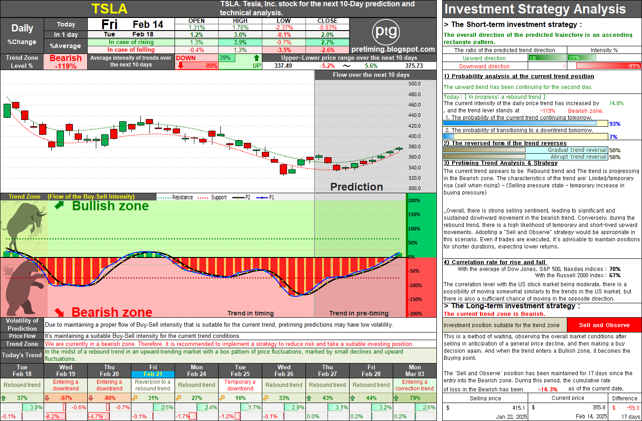Click the green up arrow beside 44%
Image resolution: width=642 pixels, height=421 pixels.
[353, 398]
